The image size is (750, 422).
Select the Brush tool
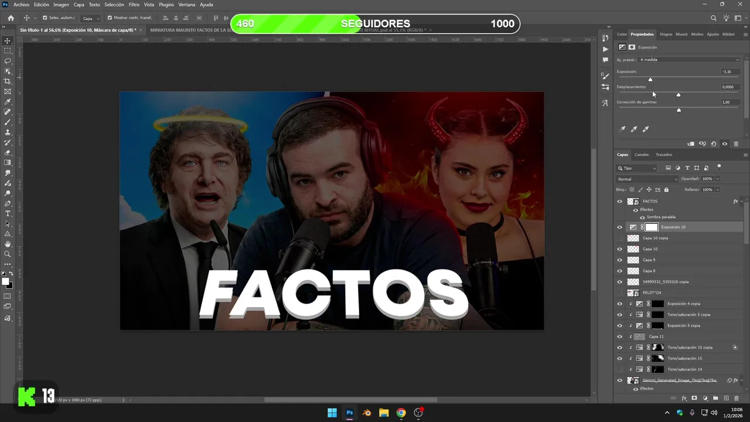coord(8,122)
